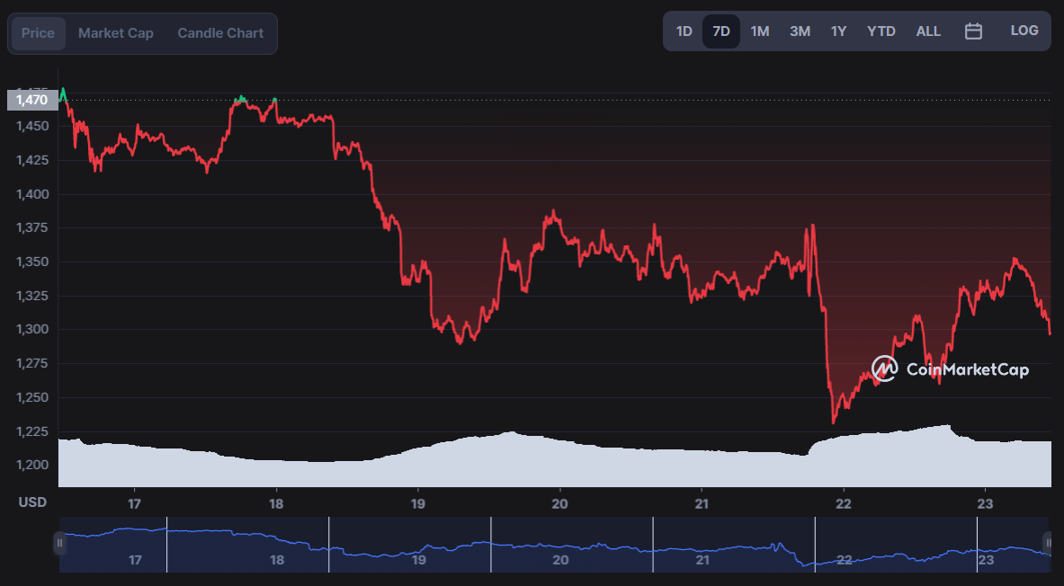Click the CoinMarketCap logo watermark
Image resolution: width=1064 pixels, height=586 pixels.
pos(950,369)
